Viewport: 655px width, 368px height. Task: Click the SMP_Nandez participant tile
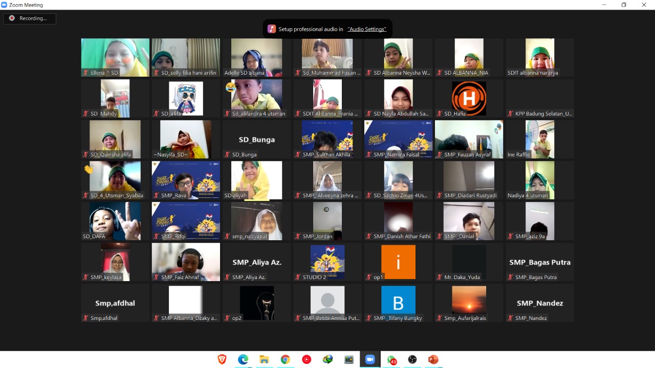(x=540, y=303)
